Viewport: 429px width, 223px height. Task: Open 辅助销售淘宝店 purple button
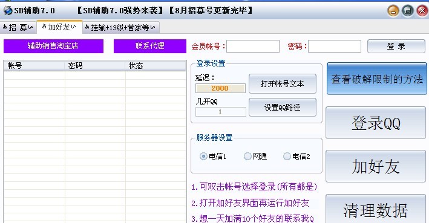(53, 46)
